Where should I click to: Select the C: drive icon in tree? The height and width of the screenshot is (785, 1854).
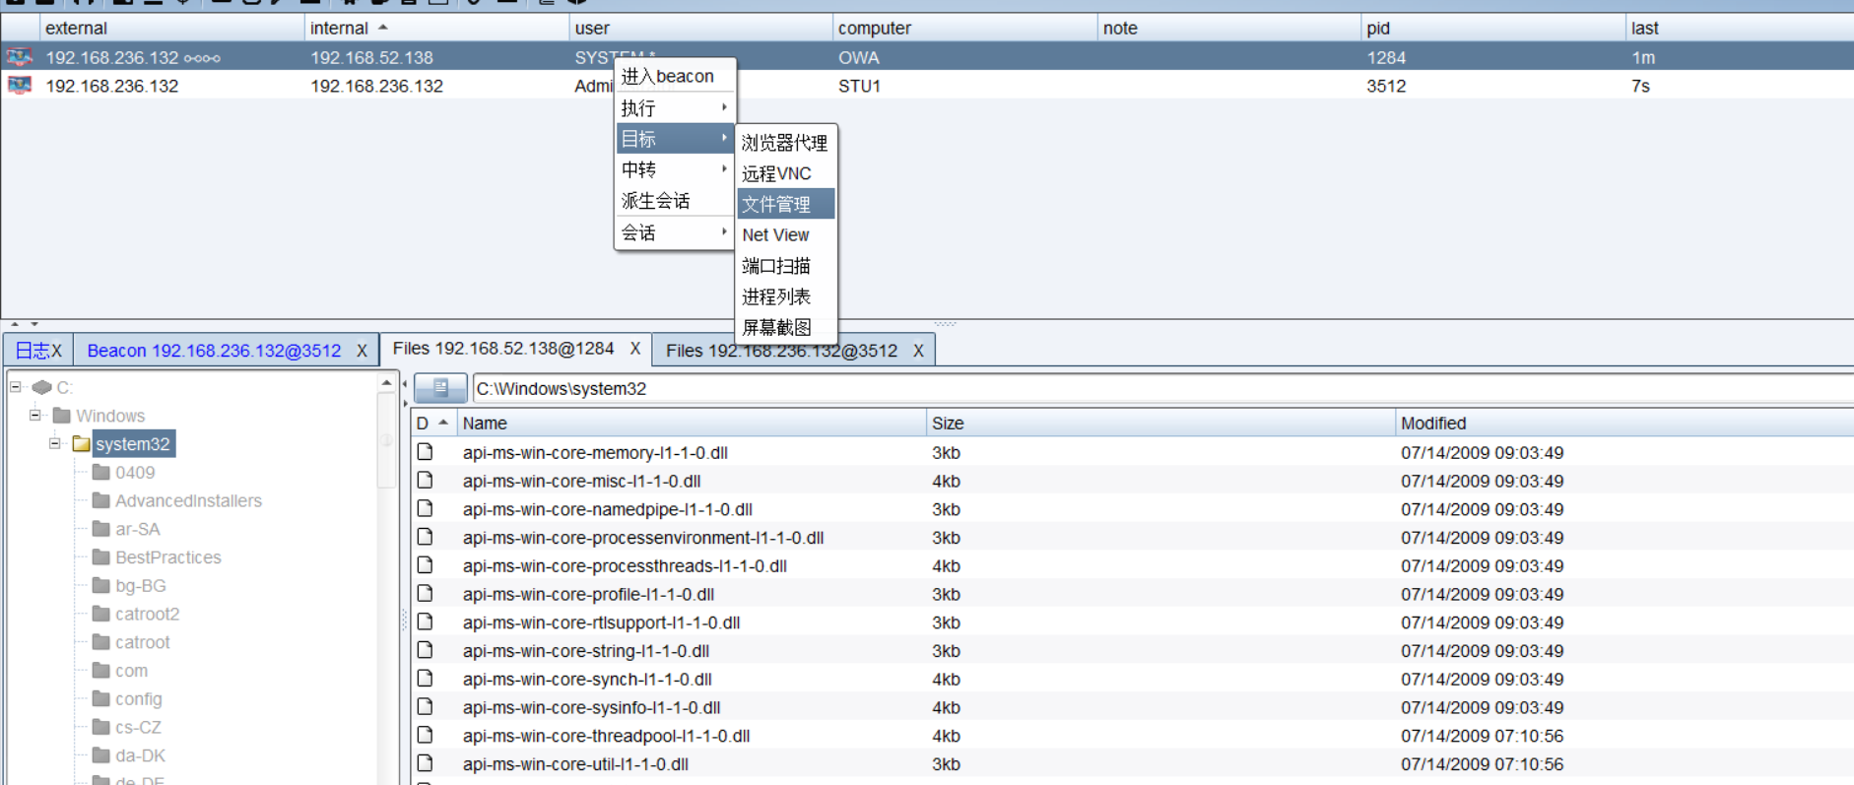[x=41, y=387]
